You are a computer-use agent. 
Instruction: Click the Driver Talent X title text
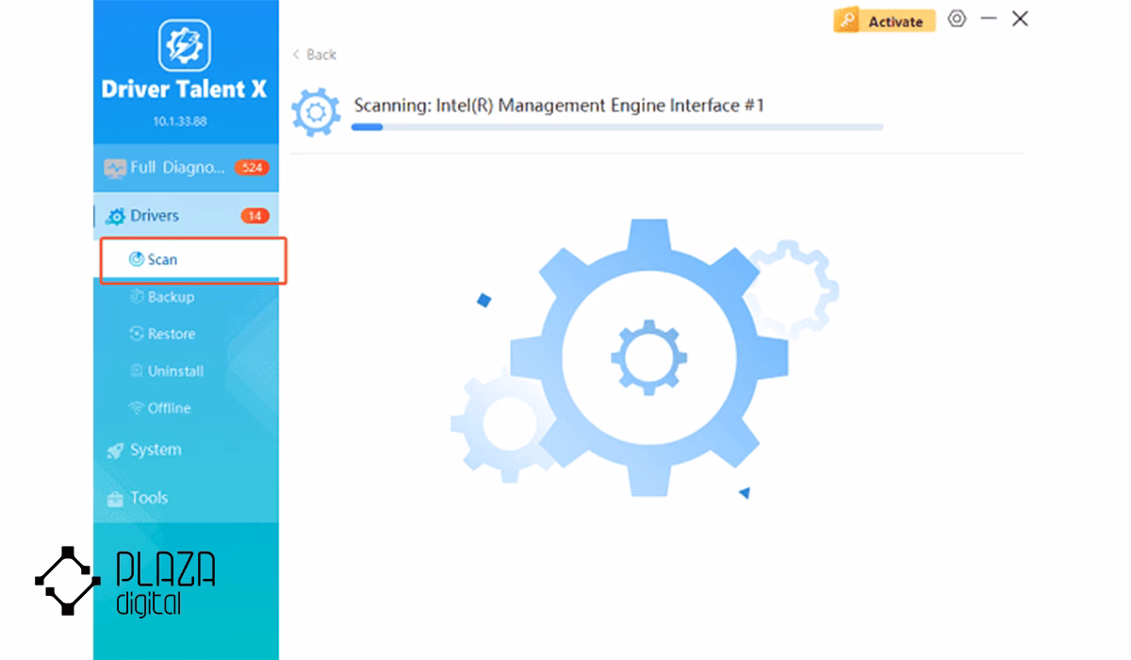tap(185, 91)
